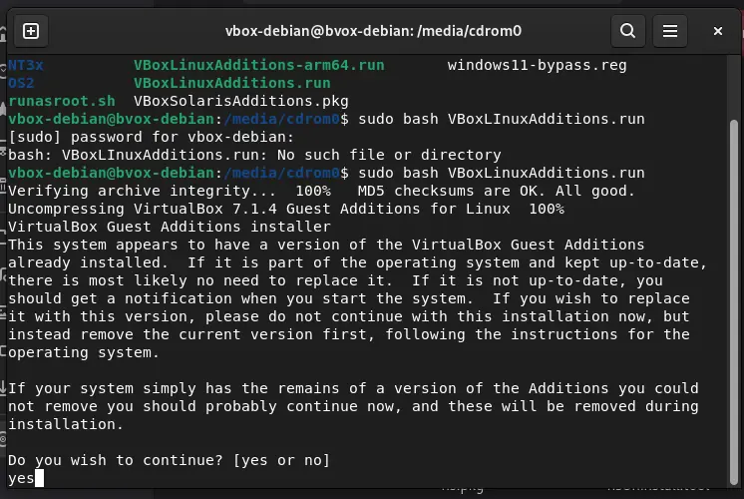
Task: Click the '[sudo] password for vbox-debian' line
Action: 152,137
